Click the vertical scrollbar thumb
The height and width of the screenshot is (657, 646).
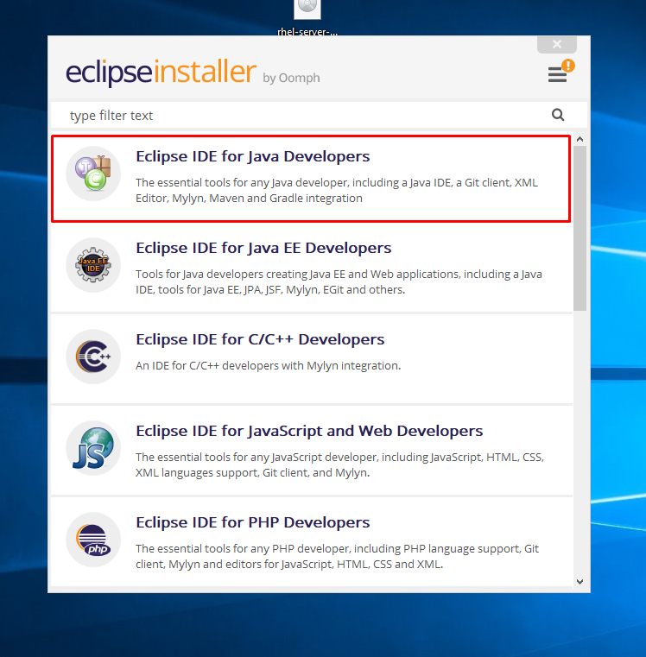(x=579, y=229)
